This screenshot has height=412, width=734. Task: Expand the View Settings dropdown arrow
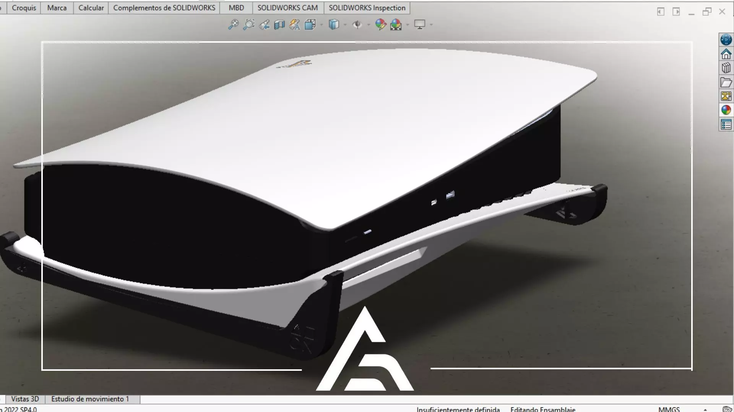[431, 25]
